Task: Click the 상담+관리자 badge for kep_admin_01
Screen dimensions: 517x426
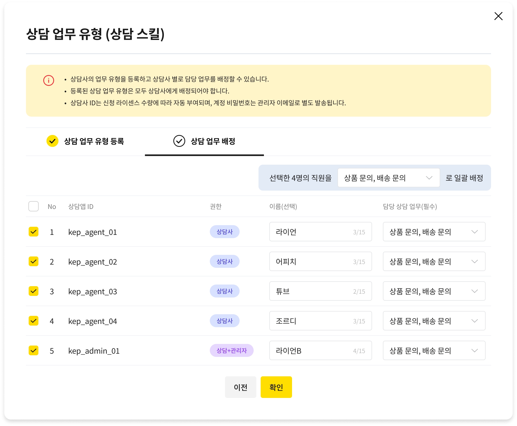Action: (x=231, y=351)
